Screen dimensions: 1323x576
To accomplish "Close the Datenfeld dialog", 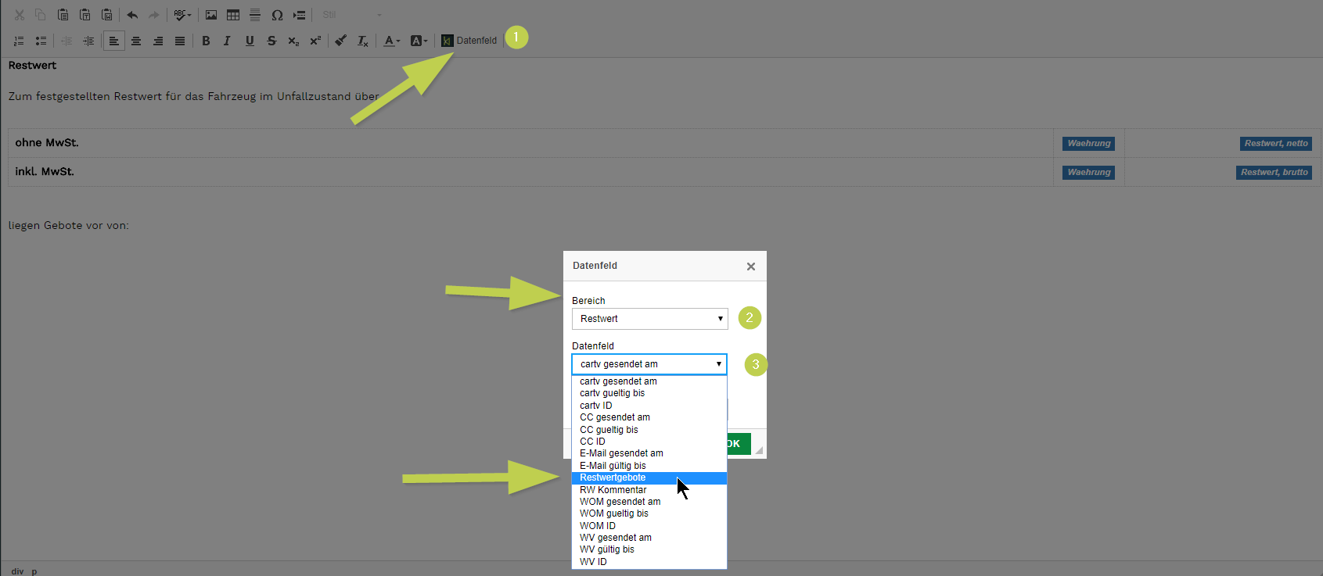I will pos(751,267).
